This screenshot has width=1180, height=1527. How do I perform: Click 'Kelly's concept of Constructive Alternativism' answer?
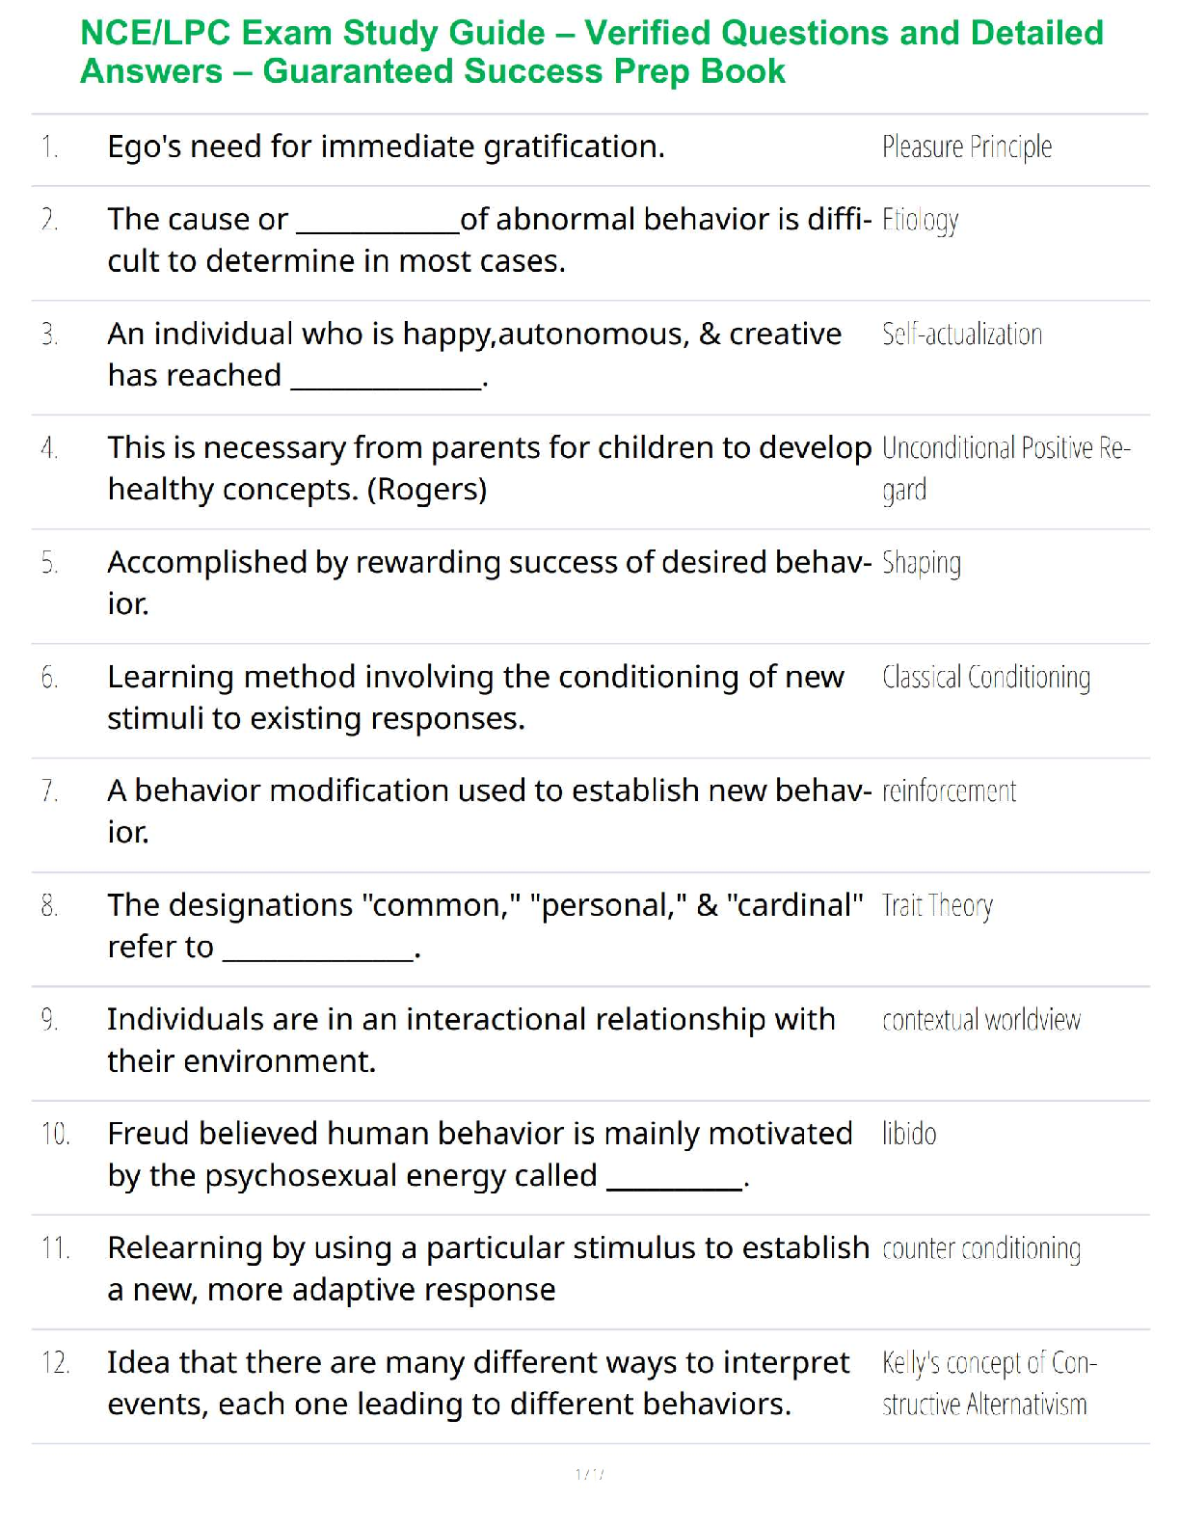pos(987,1383)
